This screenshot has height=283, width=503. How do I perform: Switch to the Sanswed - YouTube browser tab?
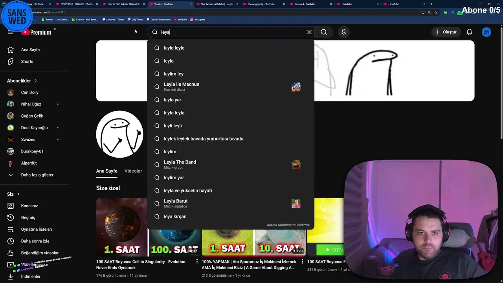310,4
